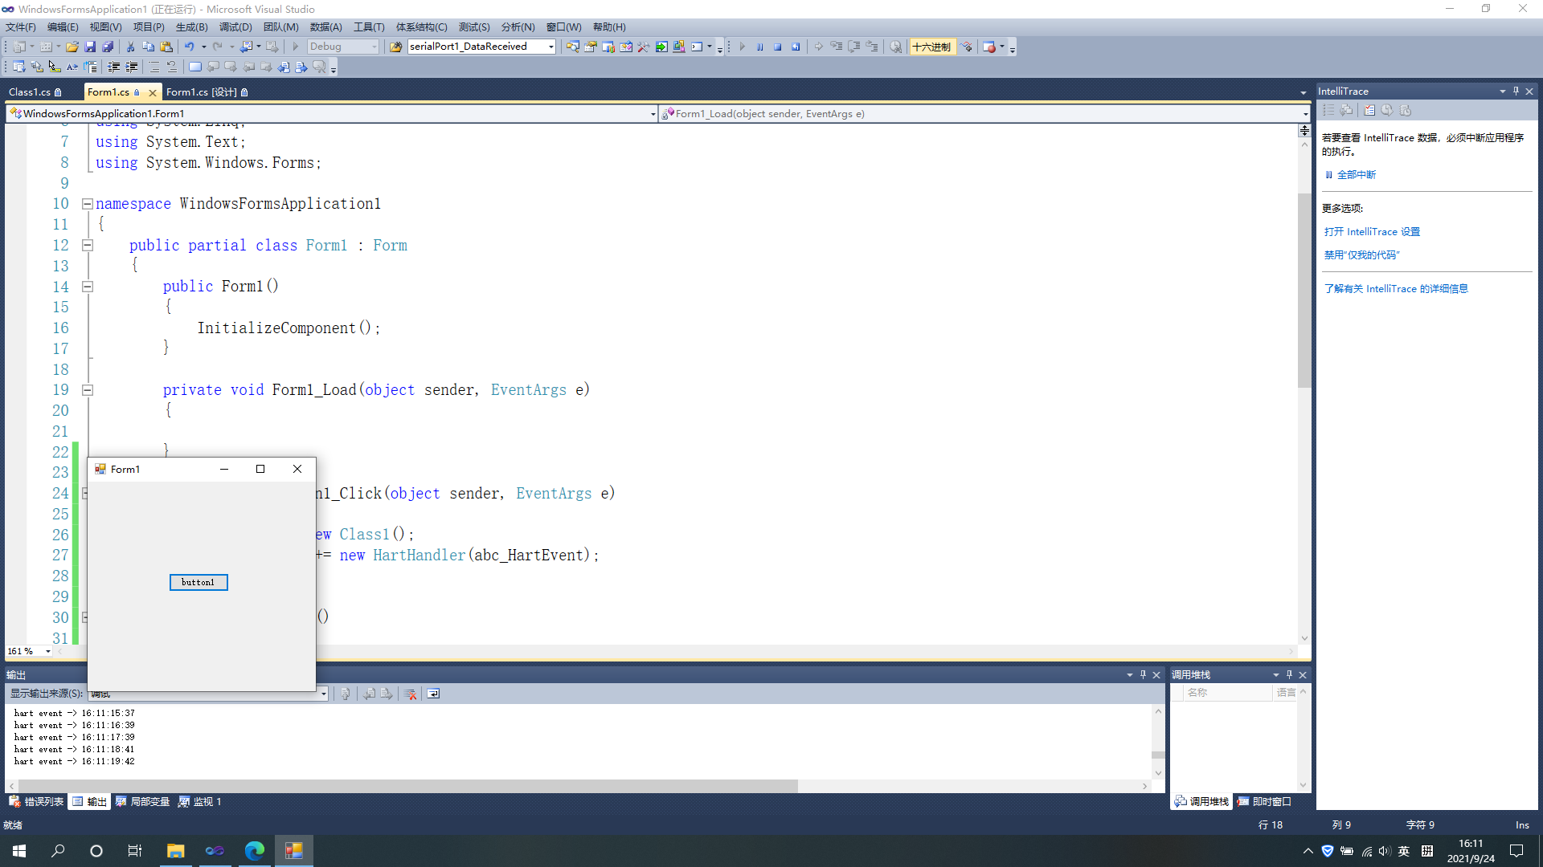Open the Form1_Load member dropdown
The width and height of the screenshot is (1543, 867).
point(1305,114)
